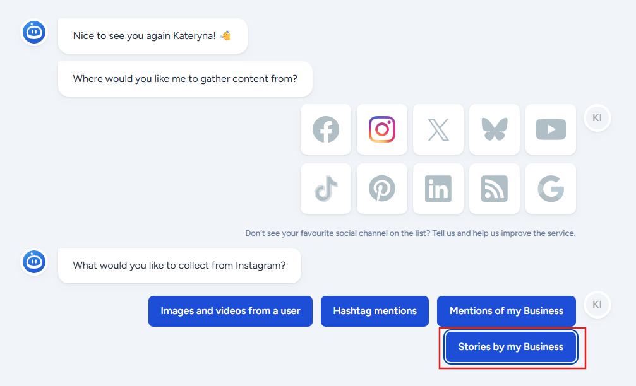
Task: Click the KI avatar beside Instagram options
Action: coord(597,305)
